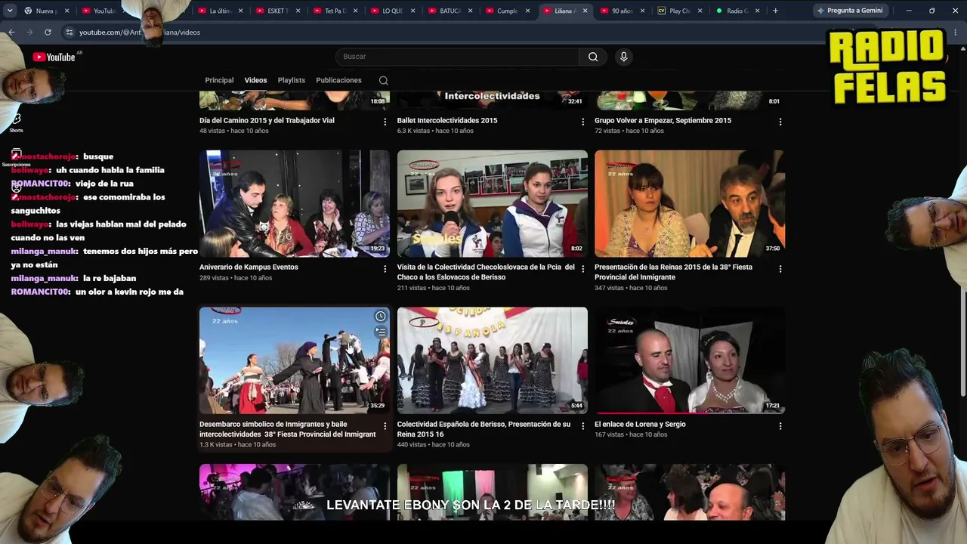Open options menu for Presentación de las Reinas video
The height and width of the screenshot is (544, 967).
point(780,268)
